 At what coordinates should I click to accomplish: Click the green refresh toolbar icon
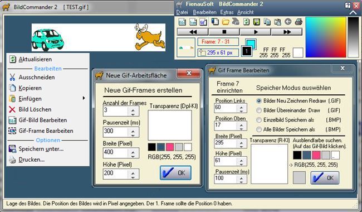[x=246, y=22]
